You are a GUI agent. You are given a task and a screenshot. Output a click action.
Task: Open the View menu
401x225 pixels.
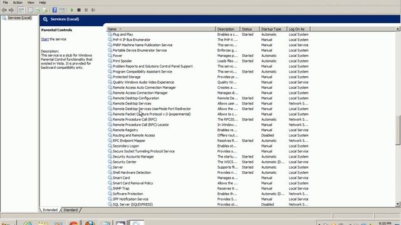pyautogui.click(x=31, y=2)
